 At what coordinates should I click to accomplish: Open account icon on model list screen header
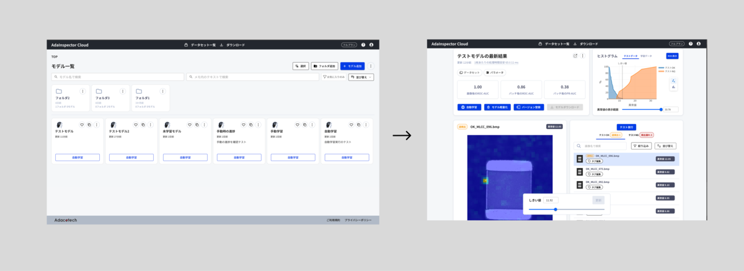pos(371,45)
